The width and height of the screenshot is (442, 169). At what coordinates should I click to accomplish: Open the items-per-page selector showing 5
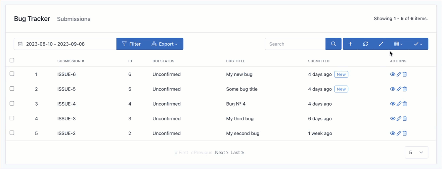(x=416, y=153)
